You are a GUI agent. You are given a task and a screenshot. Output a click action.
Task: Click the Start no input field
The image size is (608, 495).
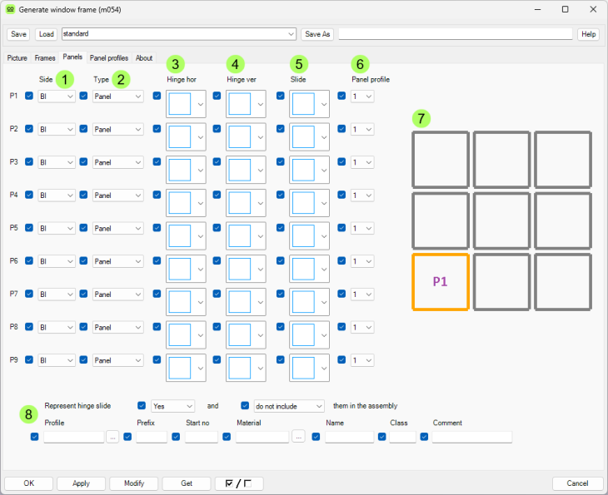tap(202, 437)
